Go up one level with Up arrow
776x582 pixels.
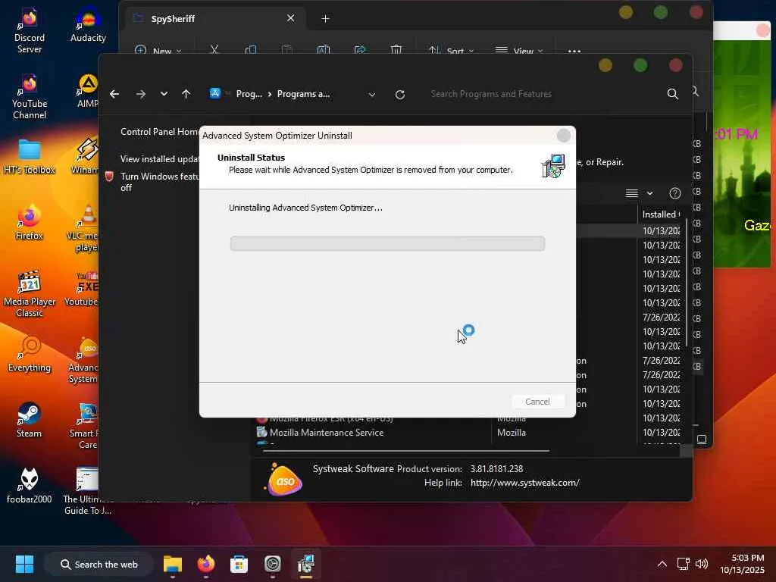pos(186,94)
